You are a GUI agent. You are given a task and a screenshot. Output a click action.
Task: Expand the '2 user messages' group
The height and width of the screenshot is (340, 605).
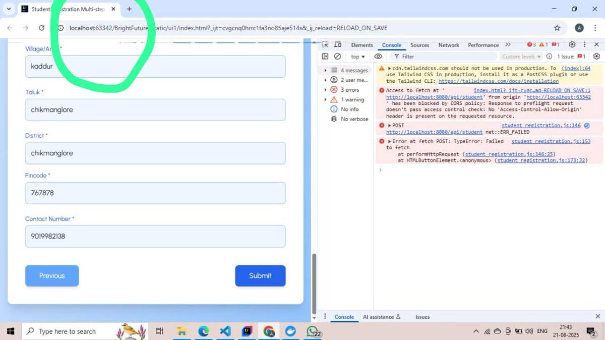tap(325, 80)
